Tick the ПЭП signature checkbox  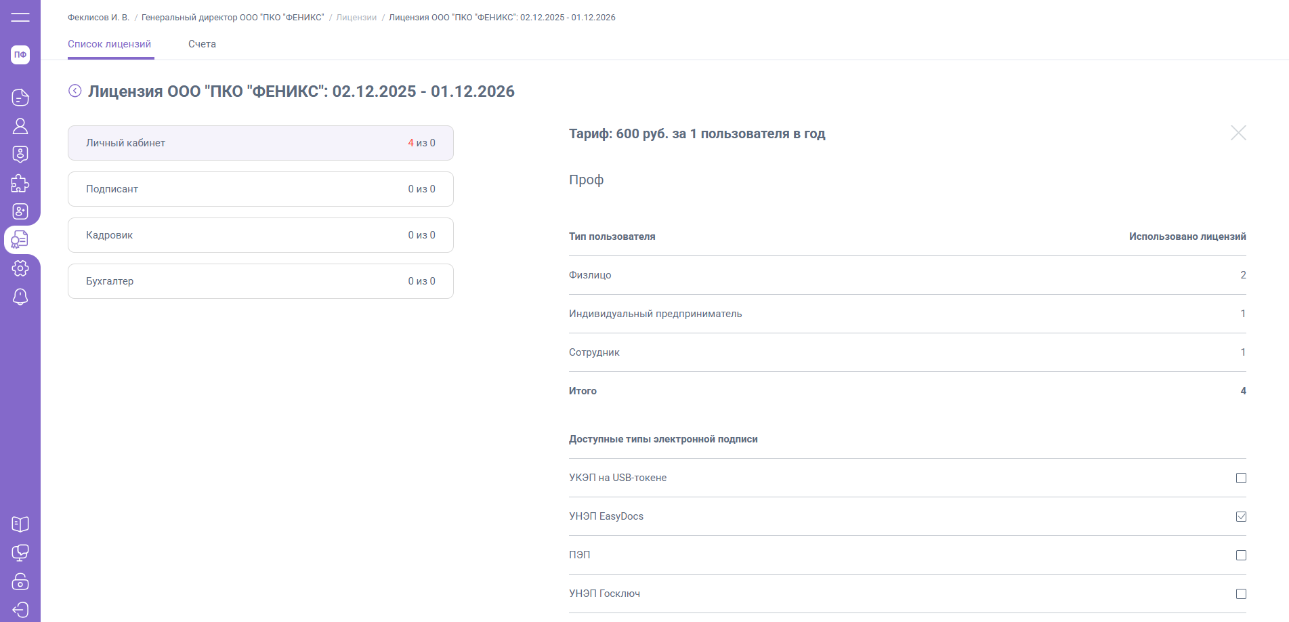click(1241, 556)
